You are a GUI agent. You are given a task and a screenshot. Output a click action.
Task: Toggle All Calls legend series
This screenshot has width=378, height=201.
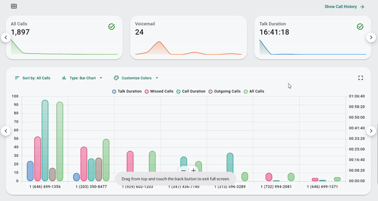[254, 91]
